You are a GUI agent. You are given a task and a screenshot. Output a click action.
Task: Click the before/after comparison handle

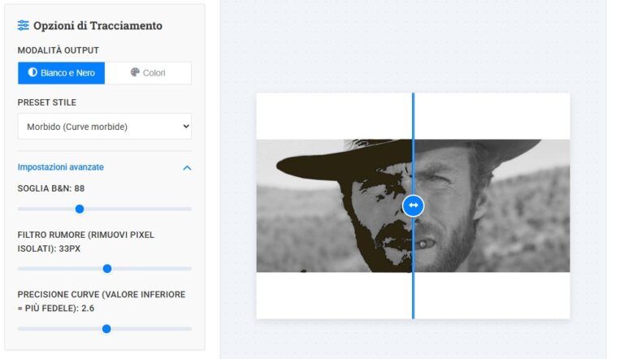point(413,205)
